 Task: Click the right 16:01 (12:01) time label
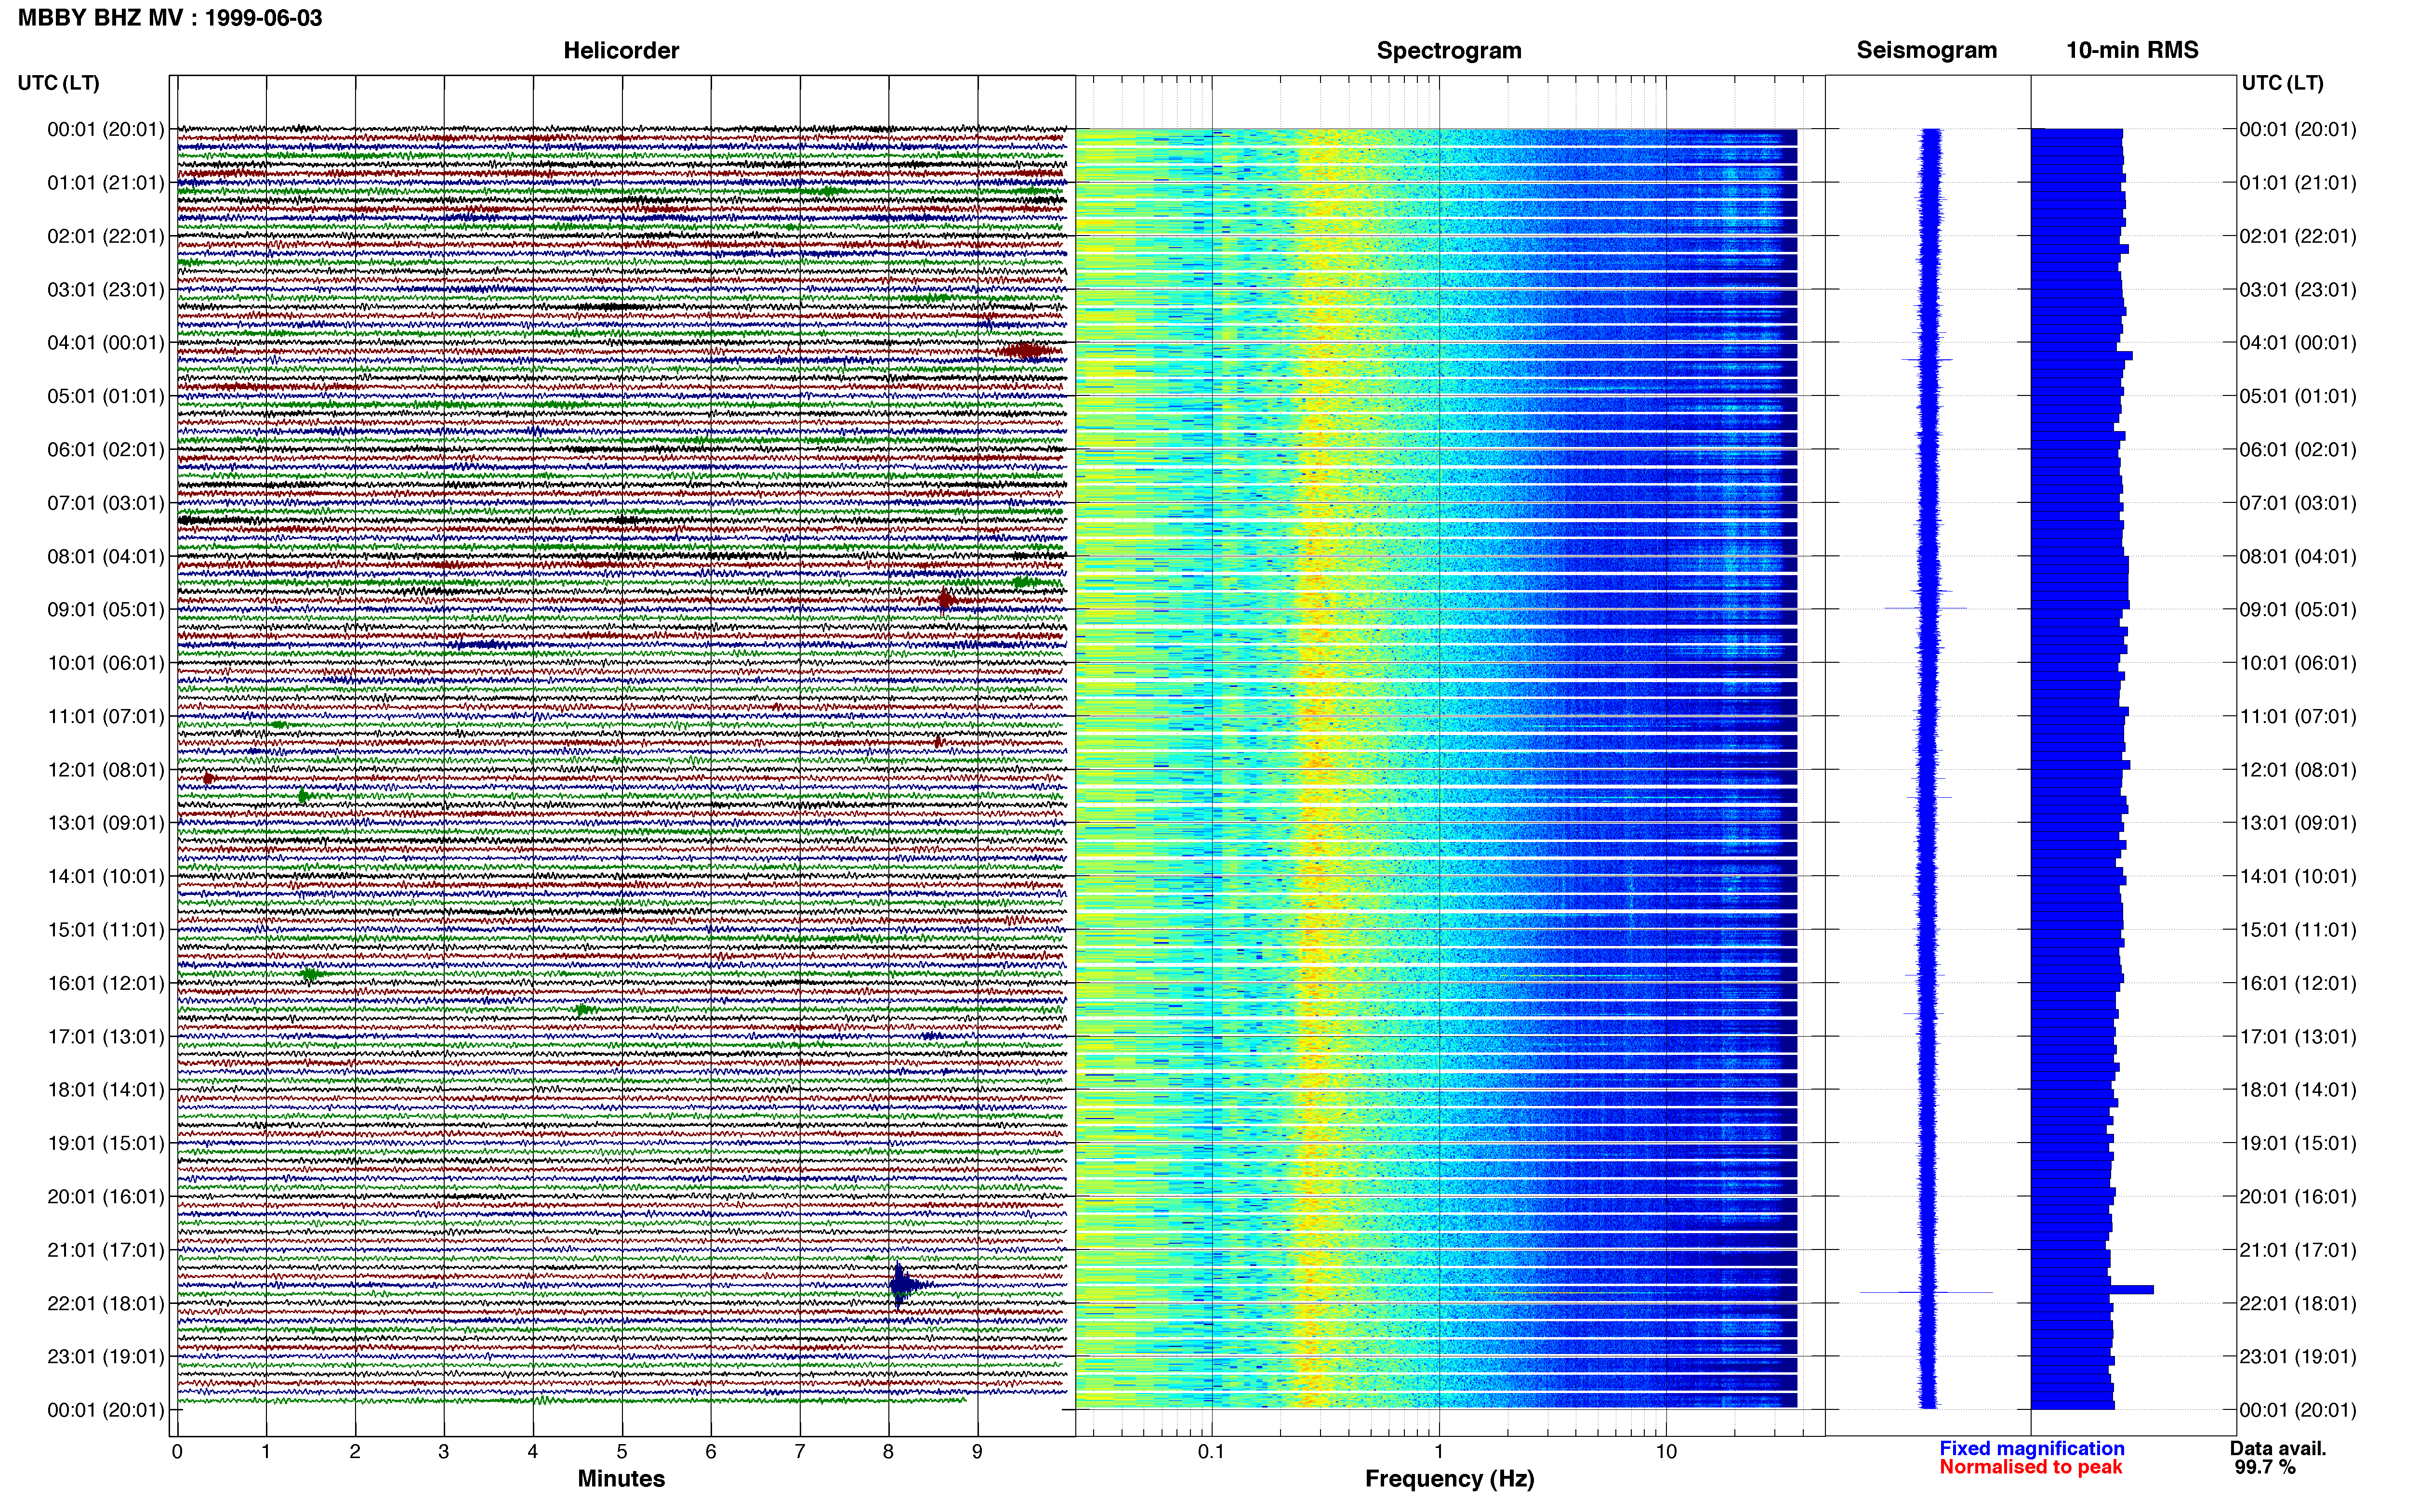pyautogui.click(x=2298, y=983)
